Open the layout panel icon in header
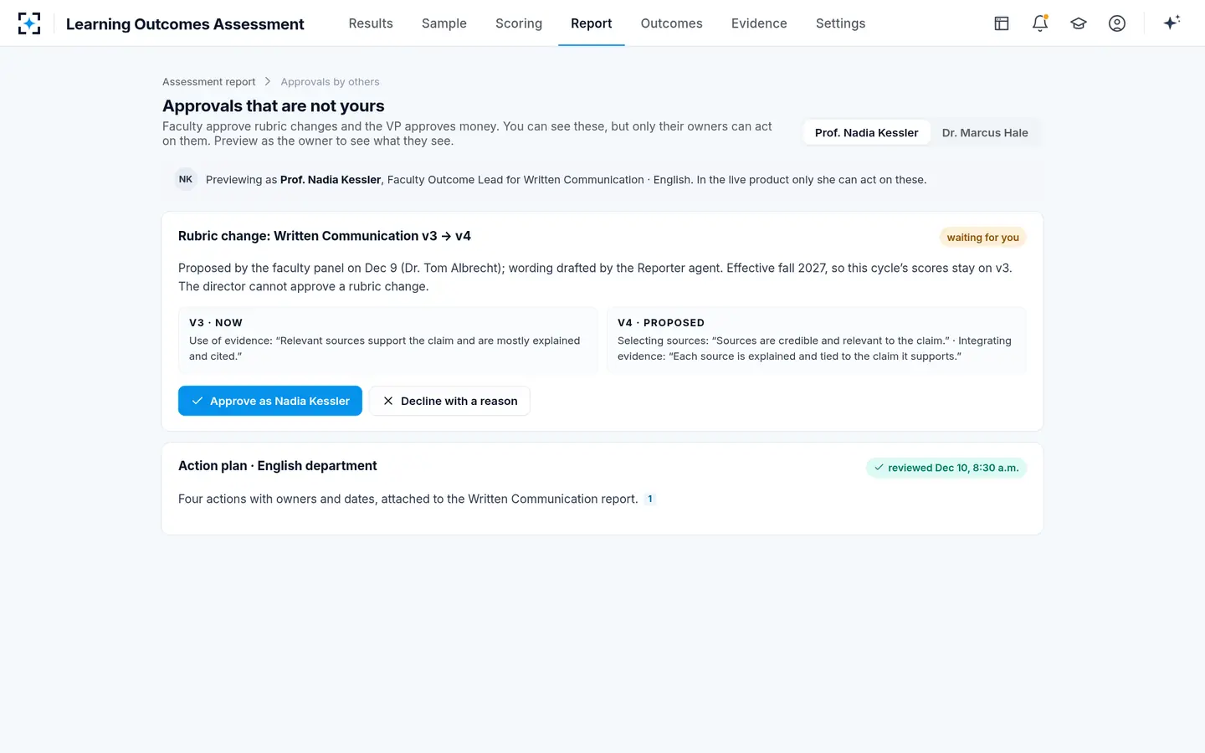This screenshot has width=1205, height=753. coord(1002,23)
